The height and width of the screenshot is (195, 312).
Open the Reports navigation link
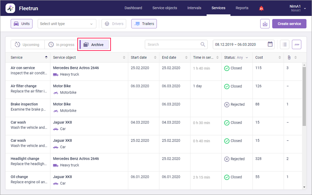(x=242, y=8)
